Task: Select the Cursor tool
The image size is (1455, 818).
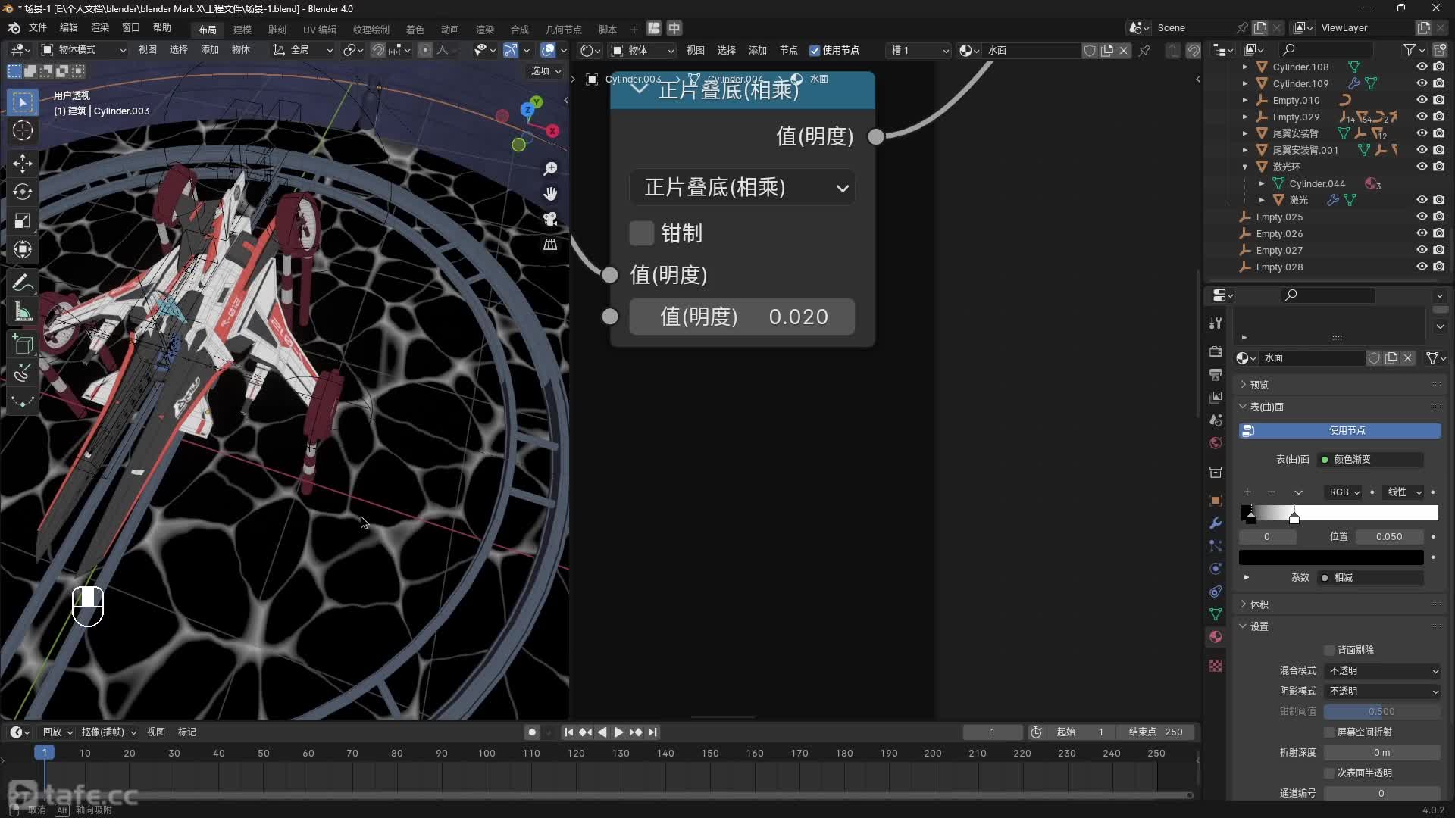Action: pyautogui.click(x=22, y=130)
